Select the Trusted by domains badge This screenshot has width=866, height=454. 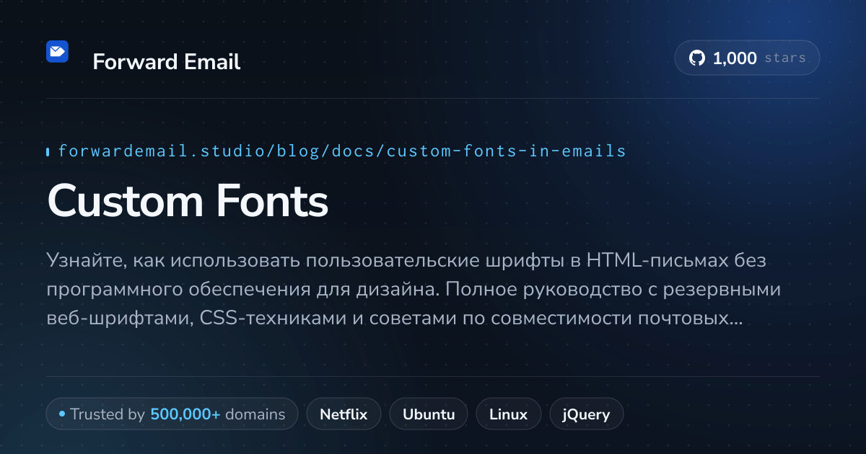[x=172, y=414]
